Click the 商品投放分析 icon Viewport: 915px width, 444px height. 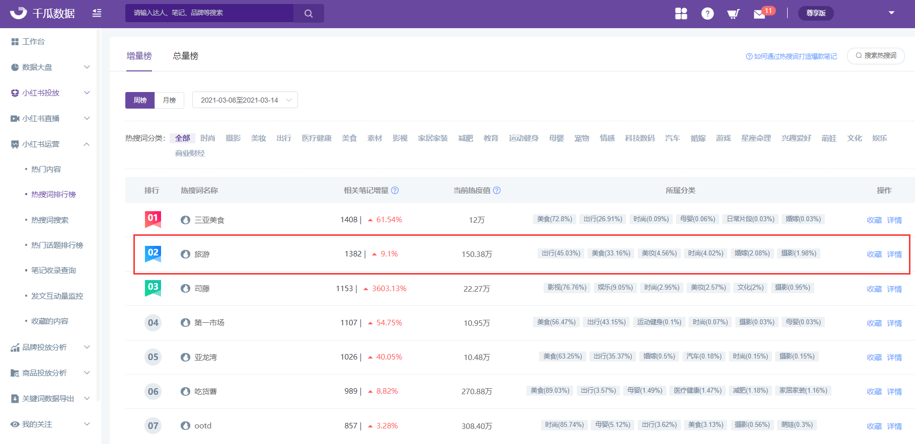point(15,373)
